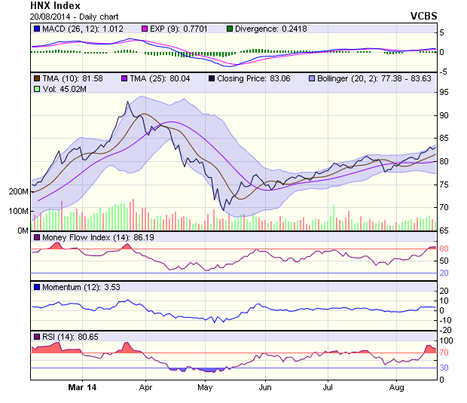The width and height of the screenshot is (467, 403).
Task: Click the HNX Index chart title
Action: click(x=55, y=5)
